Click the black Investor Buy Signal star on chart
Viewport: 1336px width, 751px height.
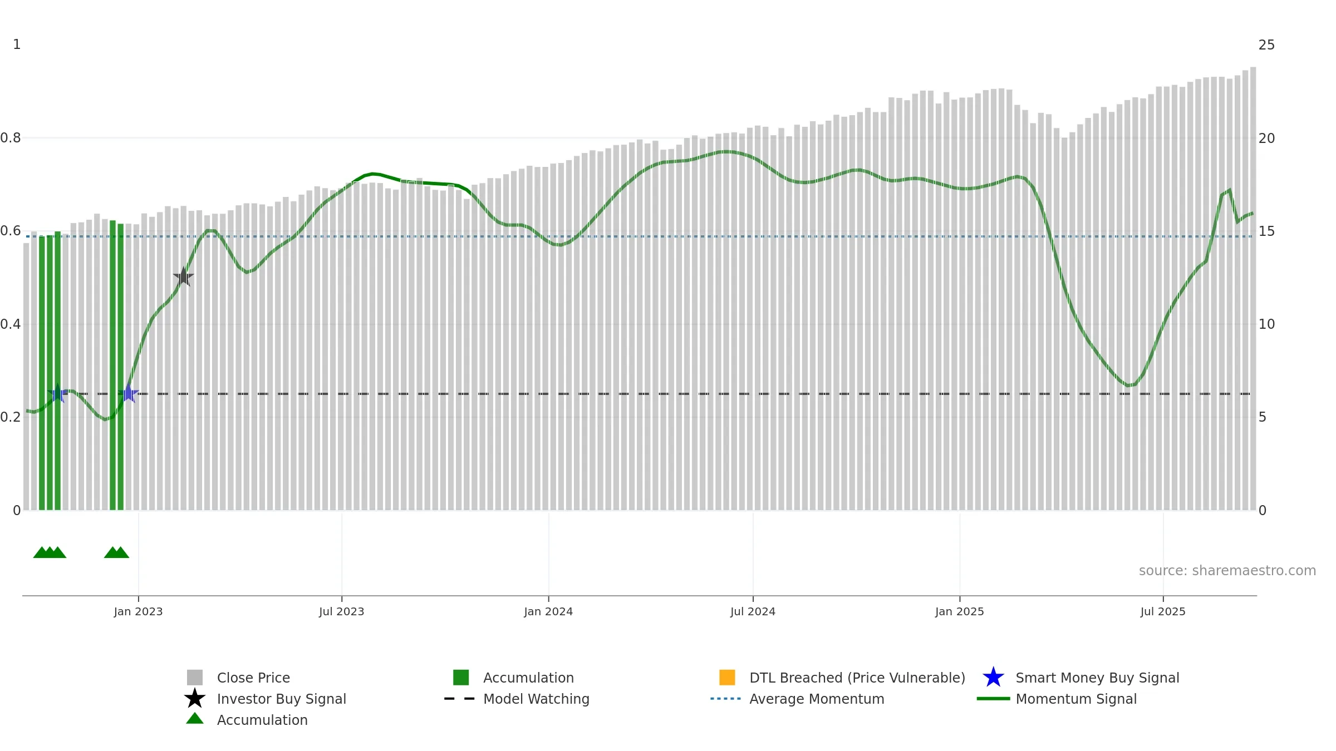183,276
